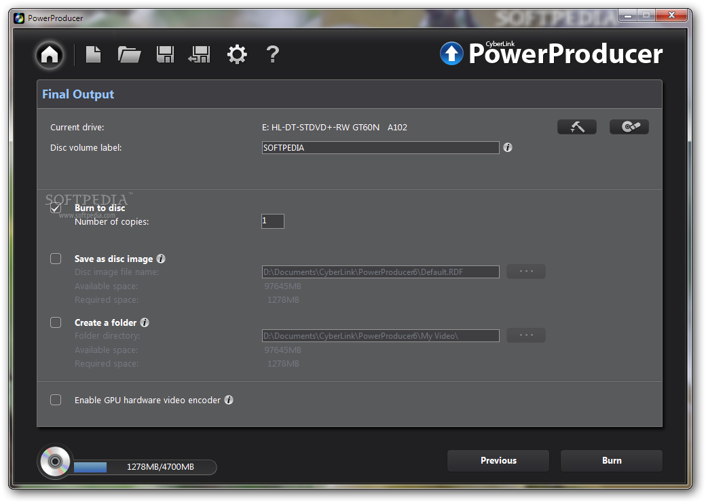Image resolution: width=706 pixels, height=503 pixels.
Task: Enable the Save as disc image checkbox
Action: (56, 259)
